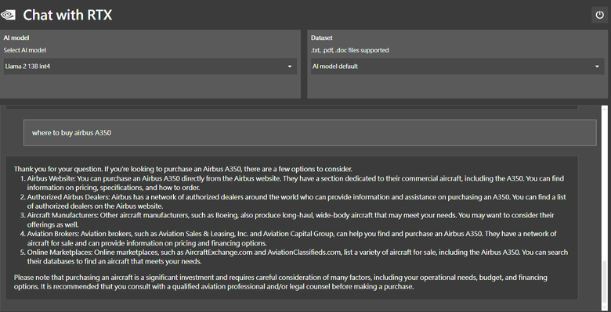This screenshot has height=312, width=611.
Task: Click the Airbus Website list item
Action: click(x=295, y=183)
